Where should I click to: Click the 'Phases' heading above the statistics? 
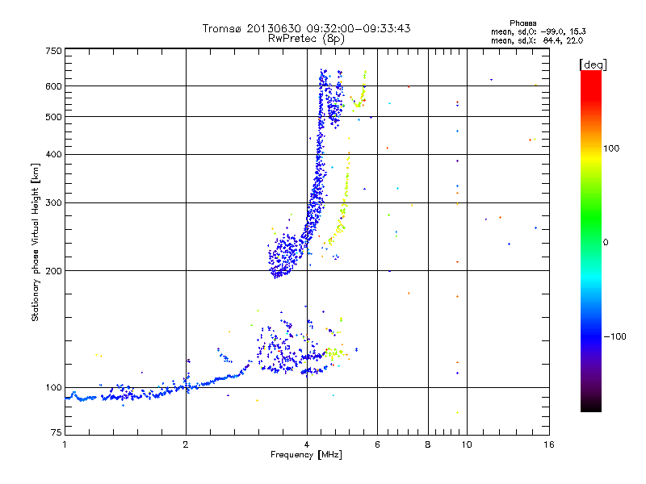point(522,23)
